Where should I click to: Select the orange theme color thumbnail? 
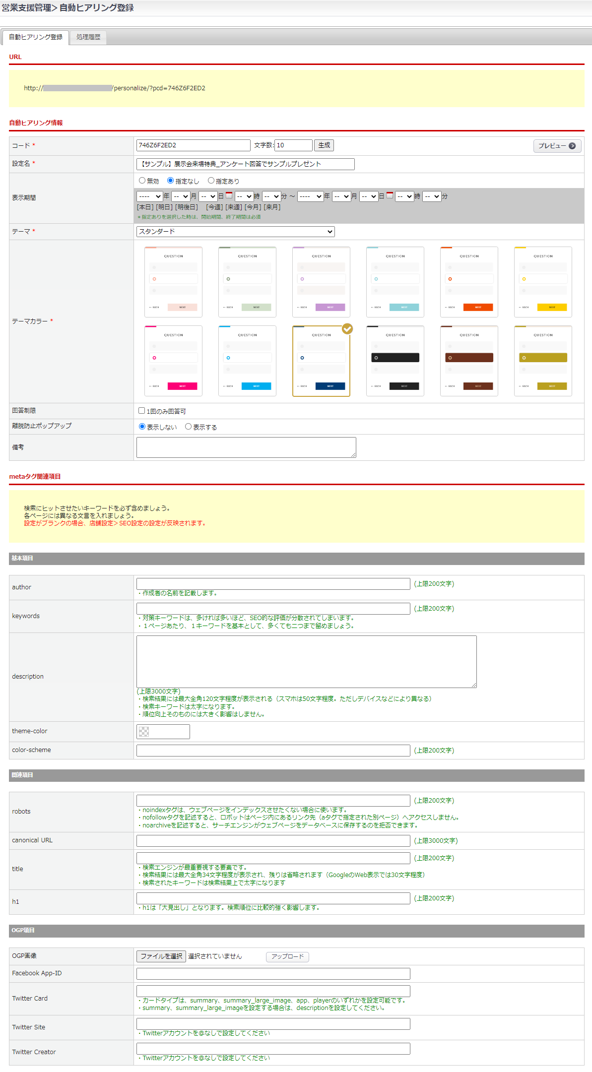(469, 282)
